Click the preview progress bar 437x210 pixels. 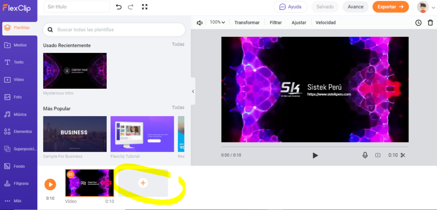coord(315,146)
